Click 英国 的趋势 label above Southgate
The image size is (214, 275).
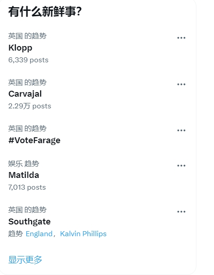28,210
